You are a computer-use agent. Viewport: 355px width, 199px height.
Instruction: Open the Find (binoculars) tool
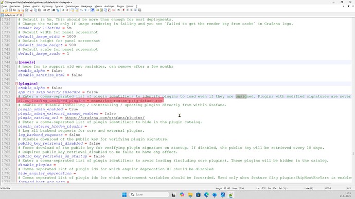[54, 10]
